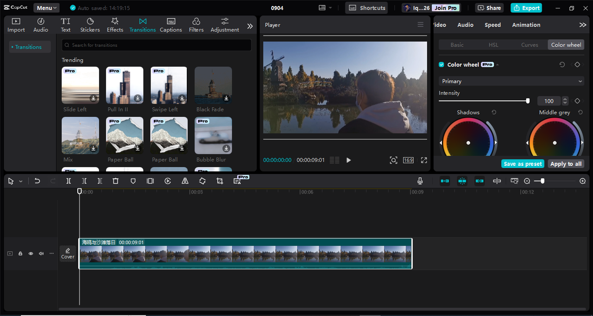
Task: Click the player focus zoom scan icon
Action: pos(393,160)
